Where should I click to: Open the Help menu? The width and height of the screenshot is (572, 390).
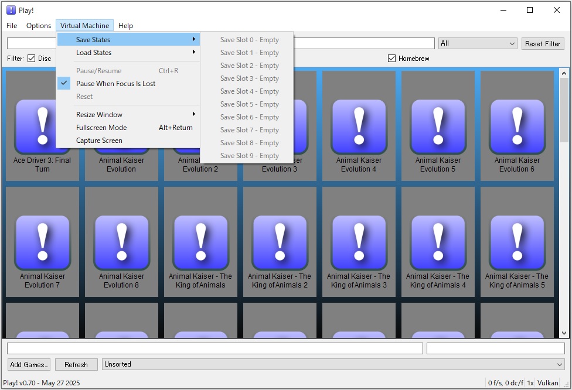tap(125, 26)
